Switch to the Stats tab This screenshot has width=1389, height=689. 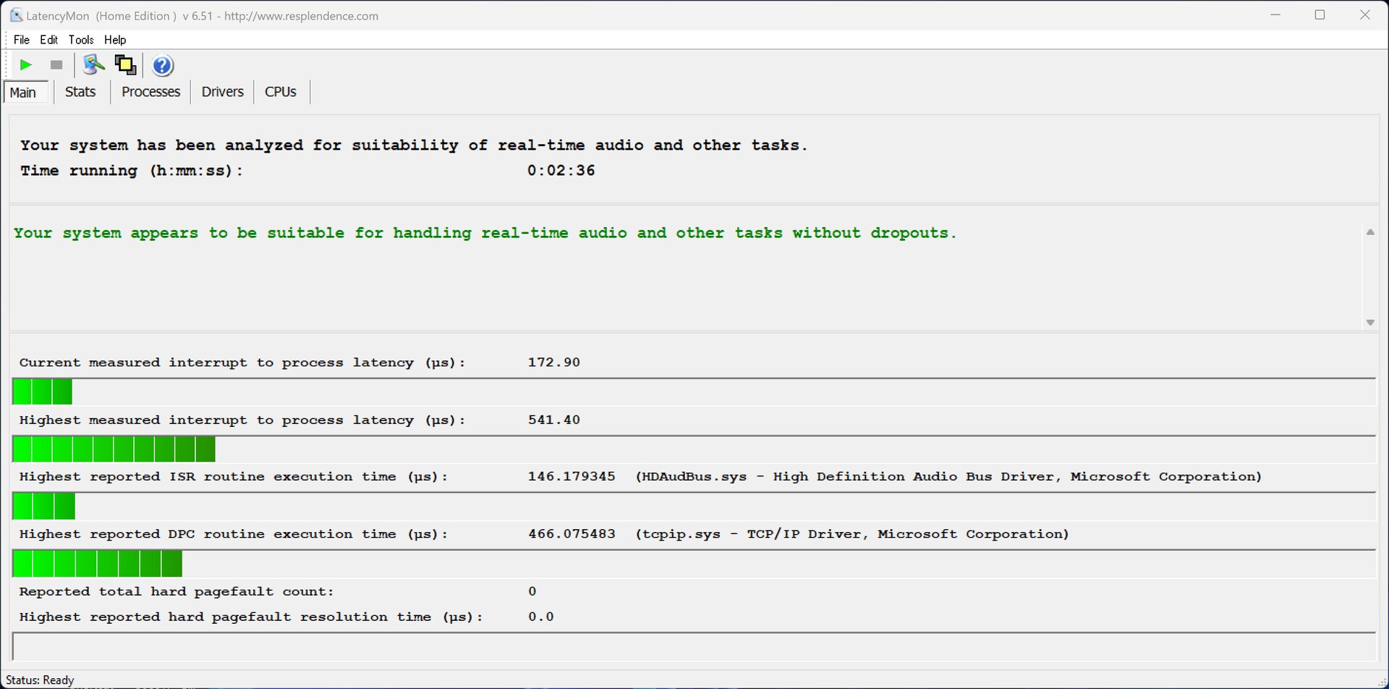click(x=80, y=92)
